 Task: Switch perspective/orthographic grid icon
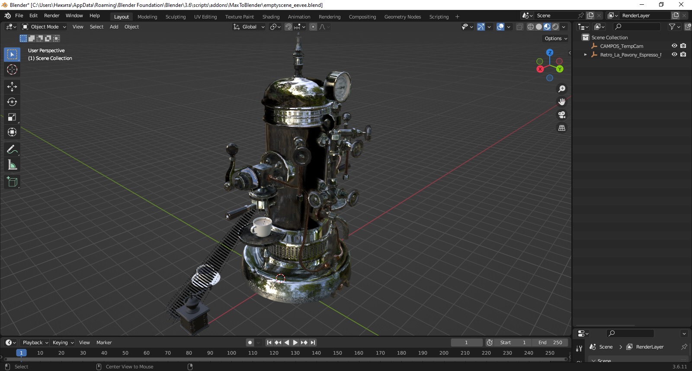pyautogui.click(x=562, y=128)
